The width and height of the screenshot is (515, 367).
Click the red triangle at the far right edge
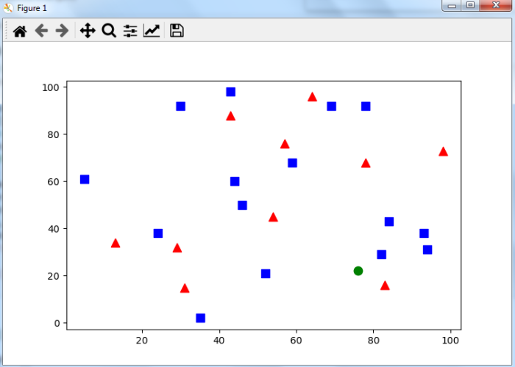tap(443, 152)
